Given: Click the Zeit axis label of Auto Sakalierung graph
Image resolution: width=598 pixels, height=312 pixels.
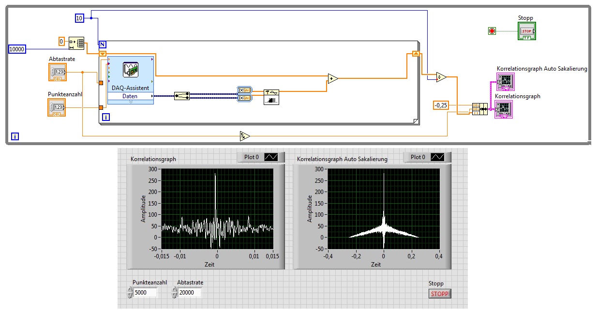Looking at the screenshot, I should [x=376, y=265].
